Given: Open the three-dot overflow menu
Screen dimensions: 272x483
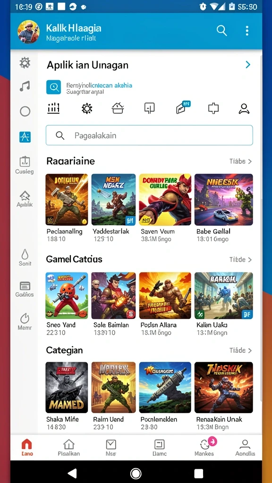Looking at the screenshot, I should coord(247,31).
